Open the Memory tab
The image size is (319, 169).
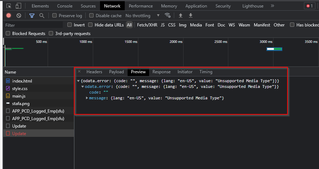pyautogui.click(x=169, y=6)
